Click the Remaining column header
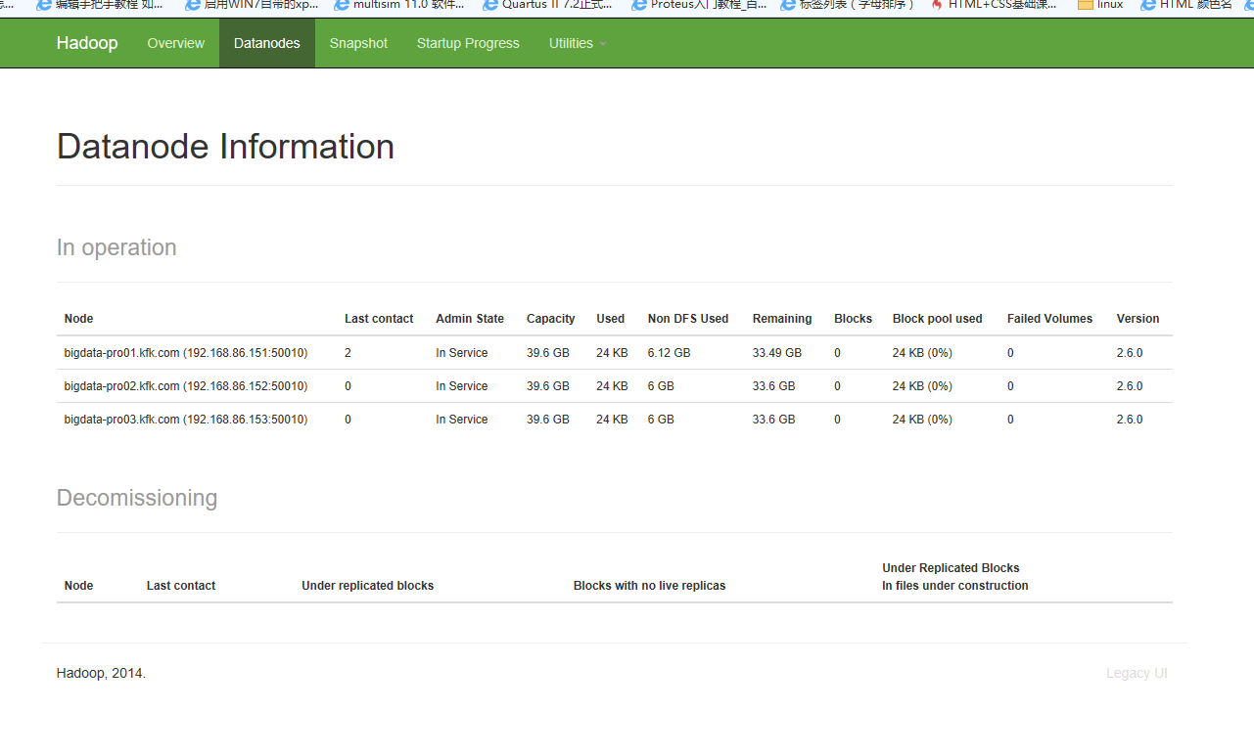The width and height of the screenshot is (1254, 754). [x=782, y=319]
